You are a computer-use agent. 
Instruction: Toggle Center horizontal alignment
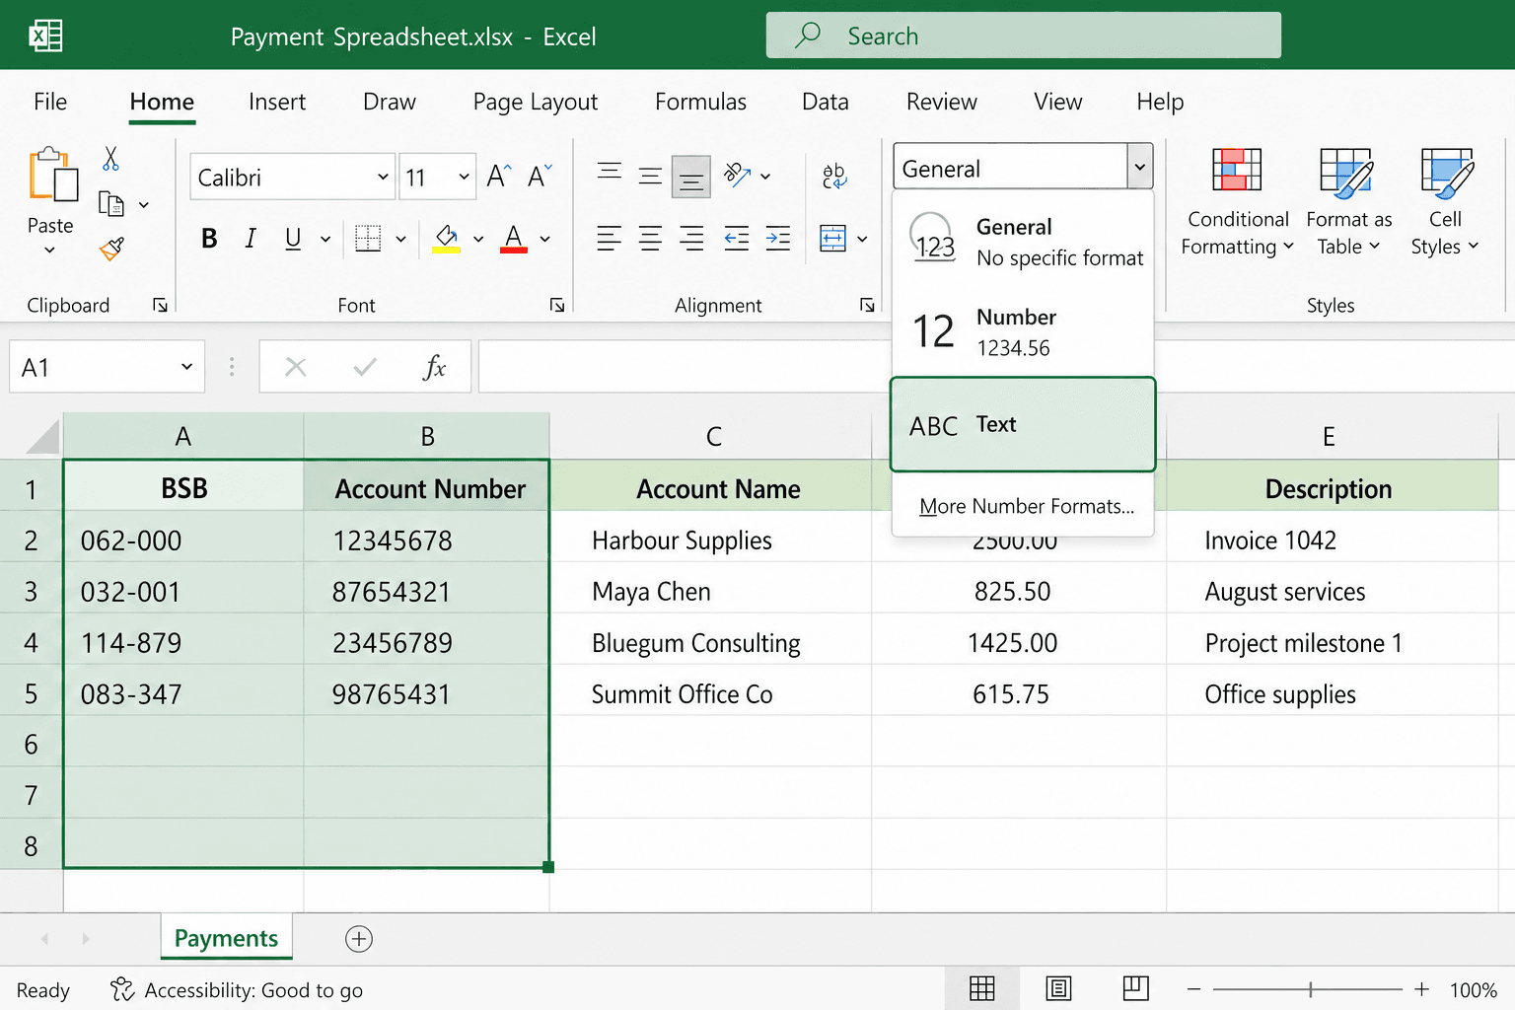[x=650, y=238]
